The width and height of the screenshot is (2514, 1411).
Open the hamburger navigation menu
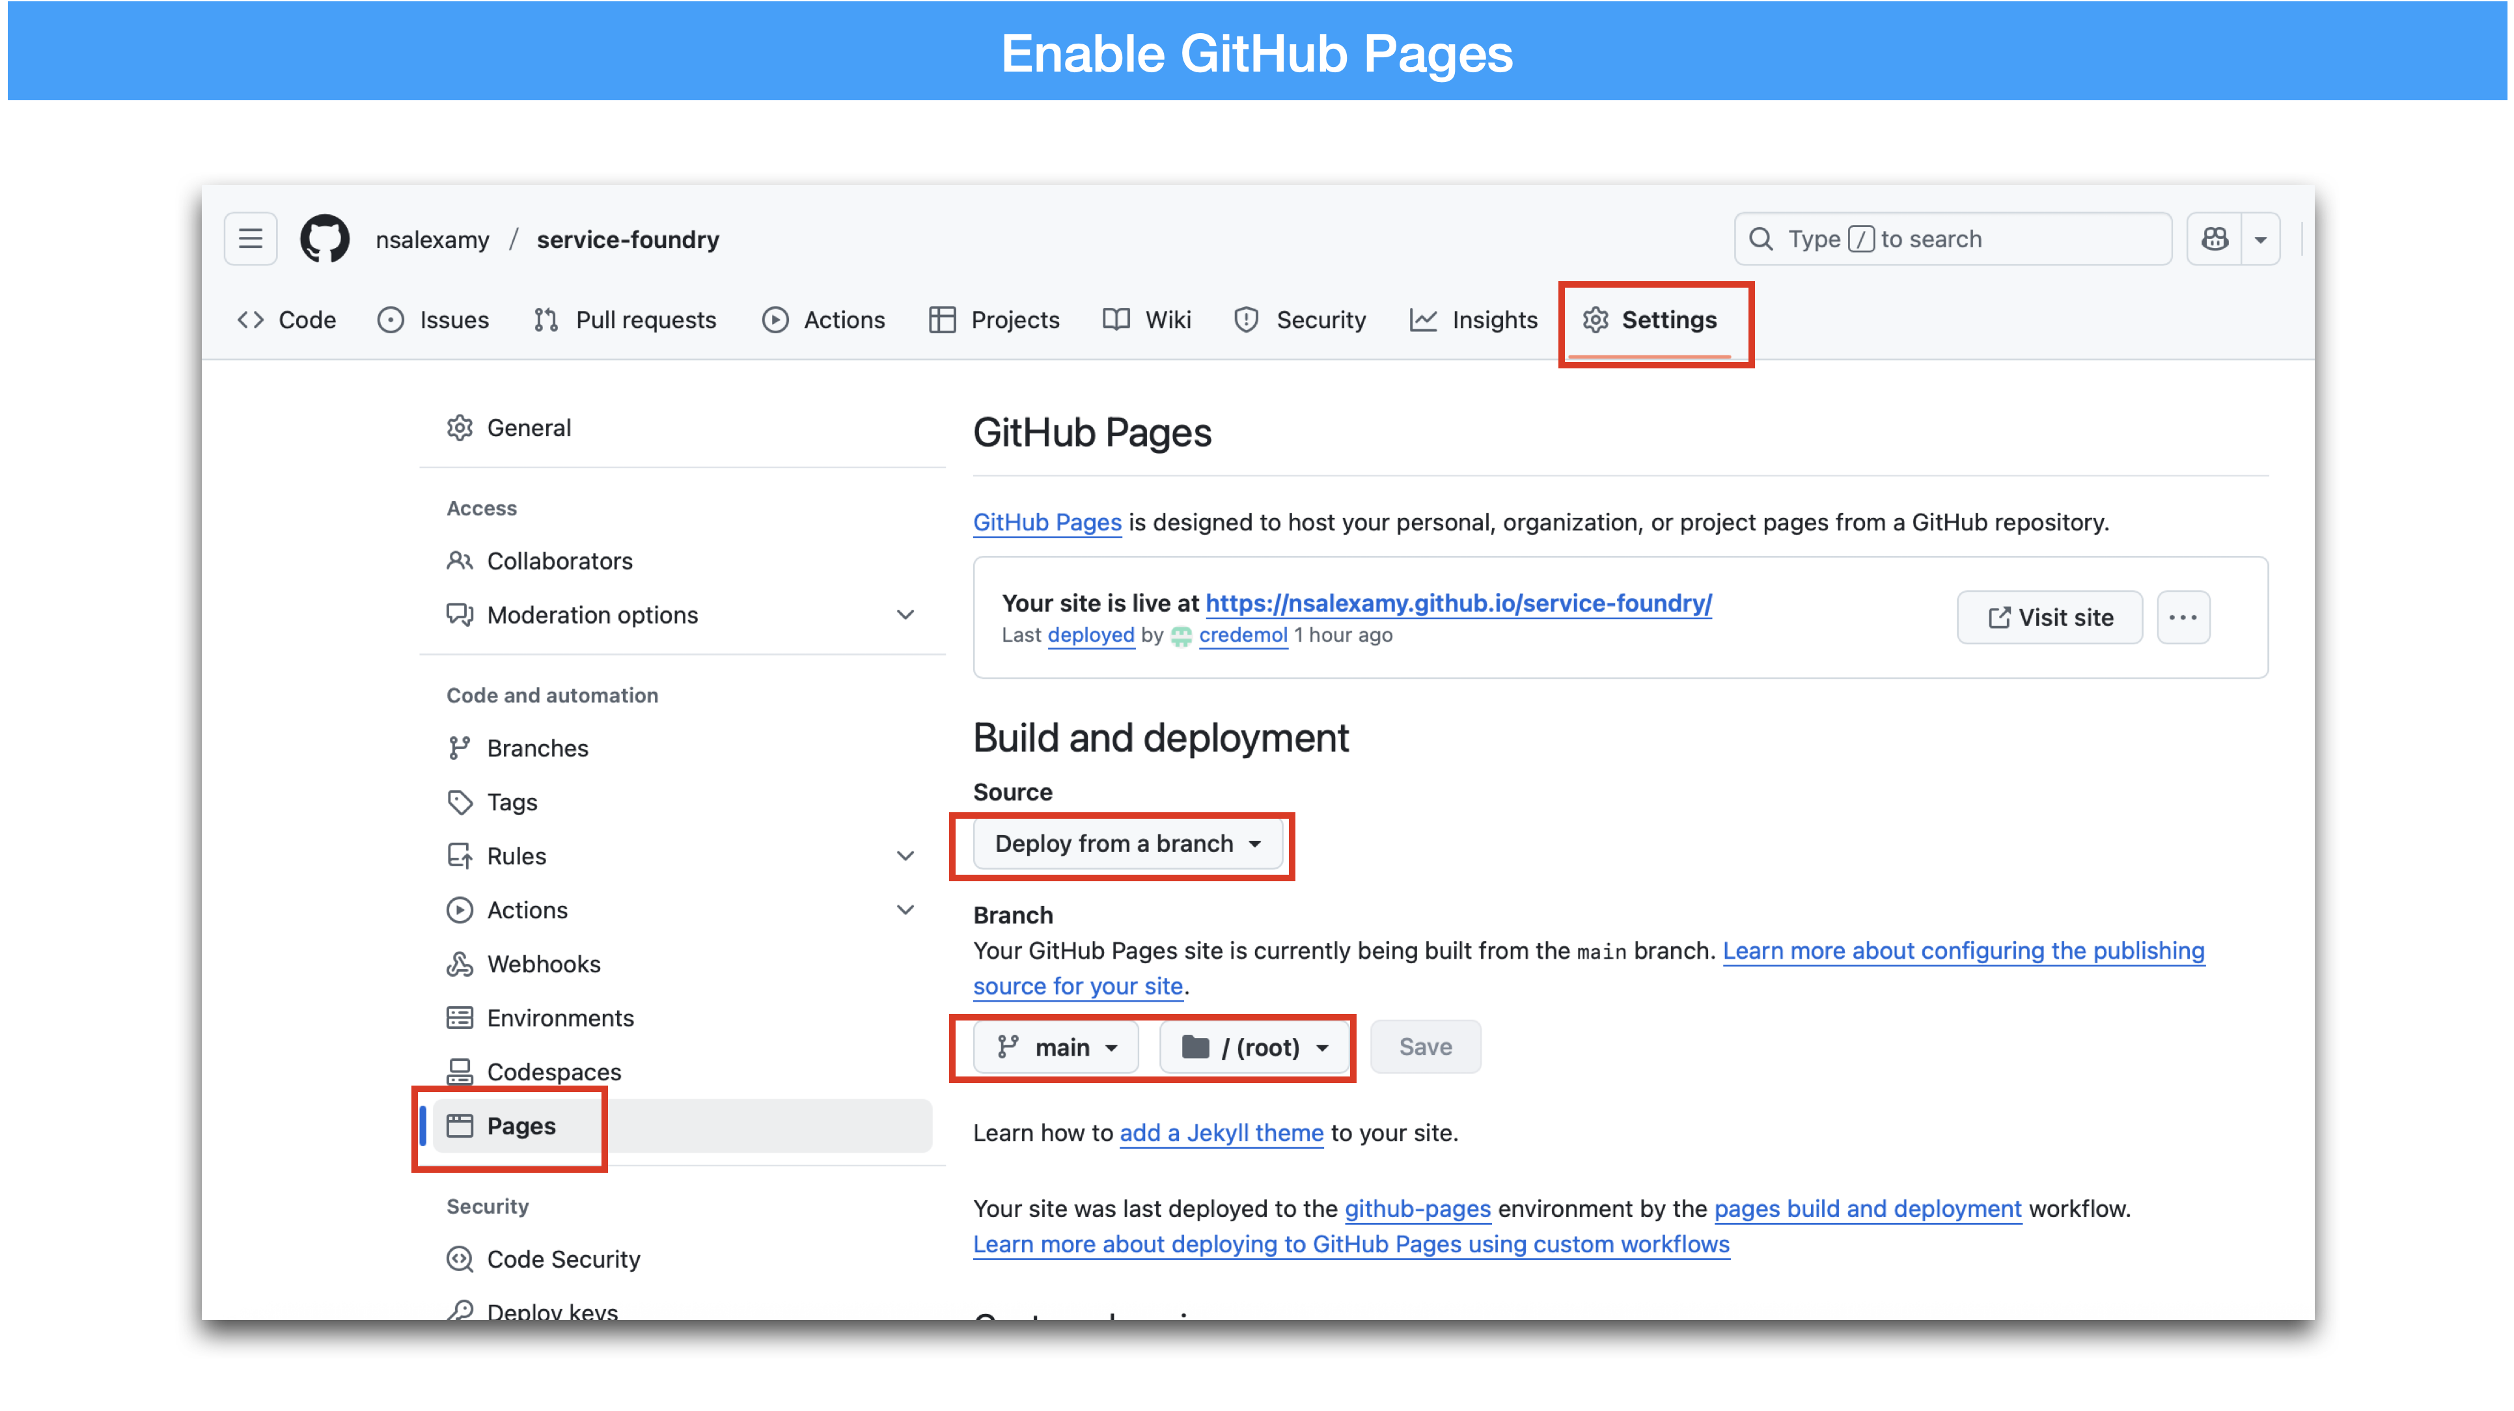[x=251, y=239]
